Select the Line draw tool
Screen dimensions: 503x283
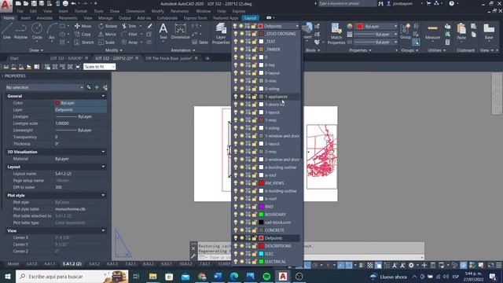point(7,31)
